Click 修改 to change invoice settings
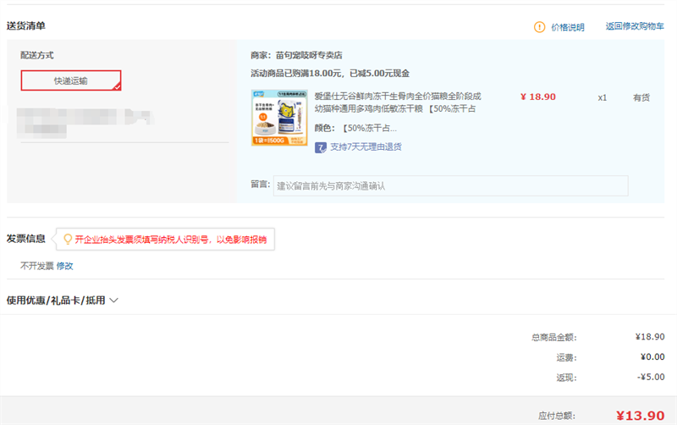This screenshot has width=677, height=425. (x=65, y=266)
